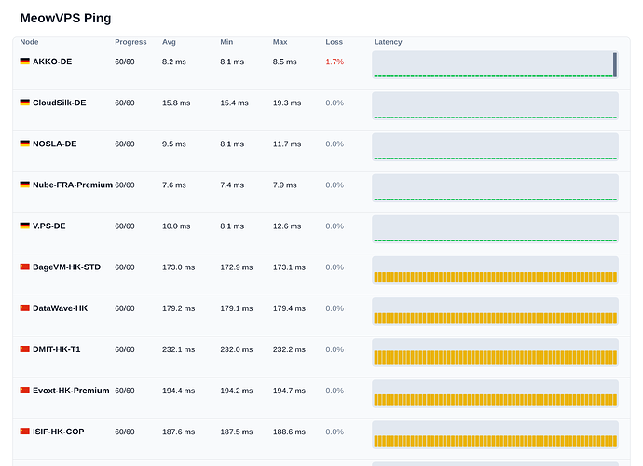Click the German flag beside CloudSilk-DE

point(24,103)
